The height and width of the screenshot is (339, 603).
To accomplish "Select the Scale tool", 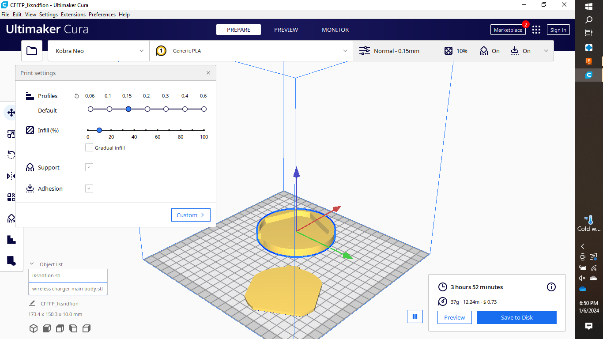I will tap(11, 134).
